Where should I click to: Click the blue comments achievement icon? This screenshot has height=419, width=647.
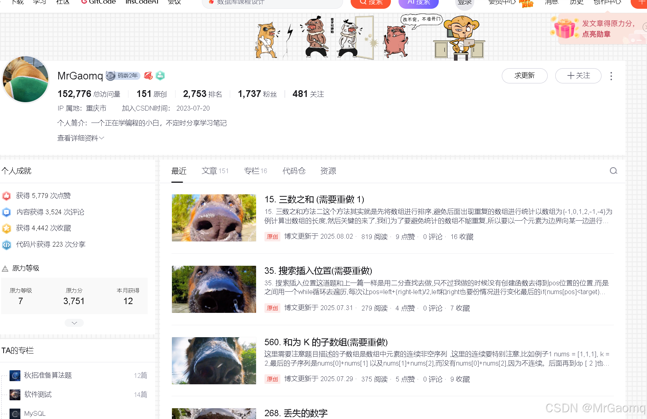(6, 212)
